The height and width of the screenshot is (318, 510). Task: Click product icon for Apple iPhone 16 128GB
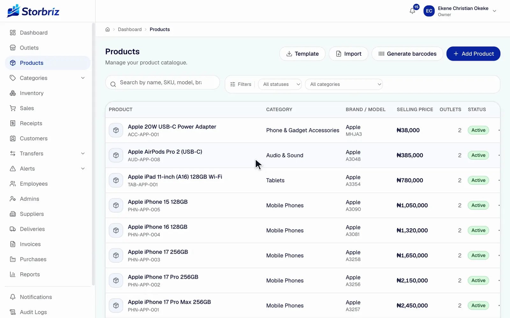tap(116, 230)
